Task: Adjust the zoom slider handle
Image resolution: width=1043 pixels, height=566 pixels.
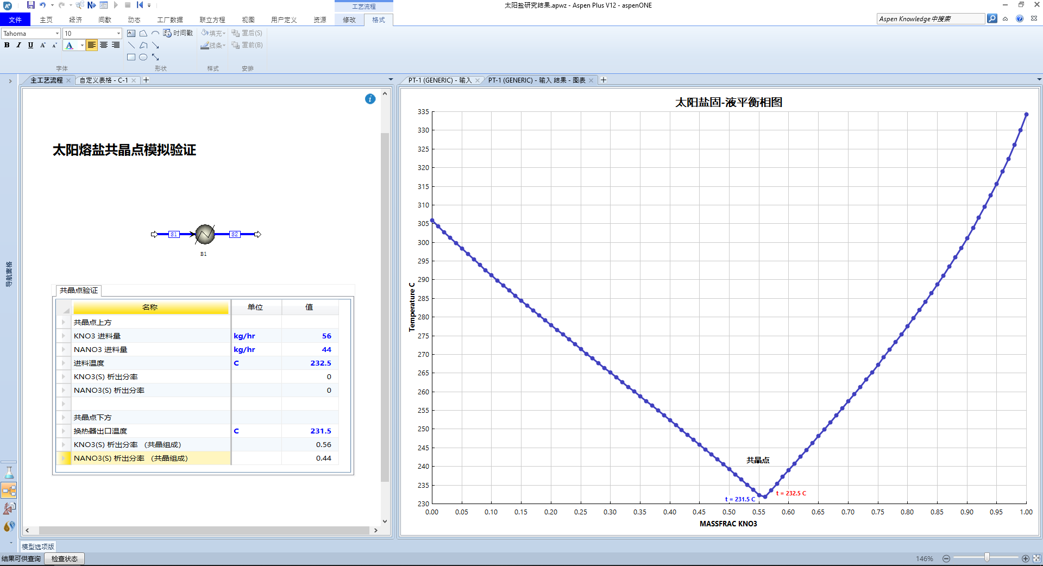Action: click(987, 557)
